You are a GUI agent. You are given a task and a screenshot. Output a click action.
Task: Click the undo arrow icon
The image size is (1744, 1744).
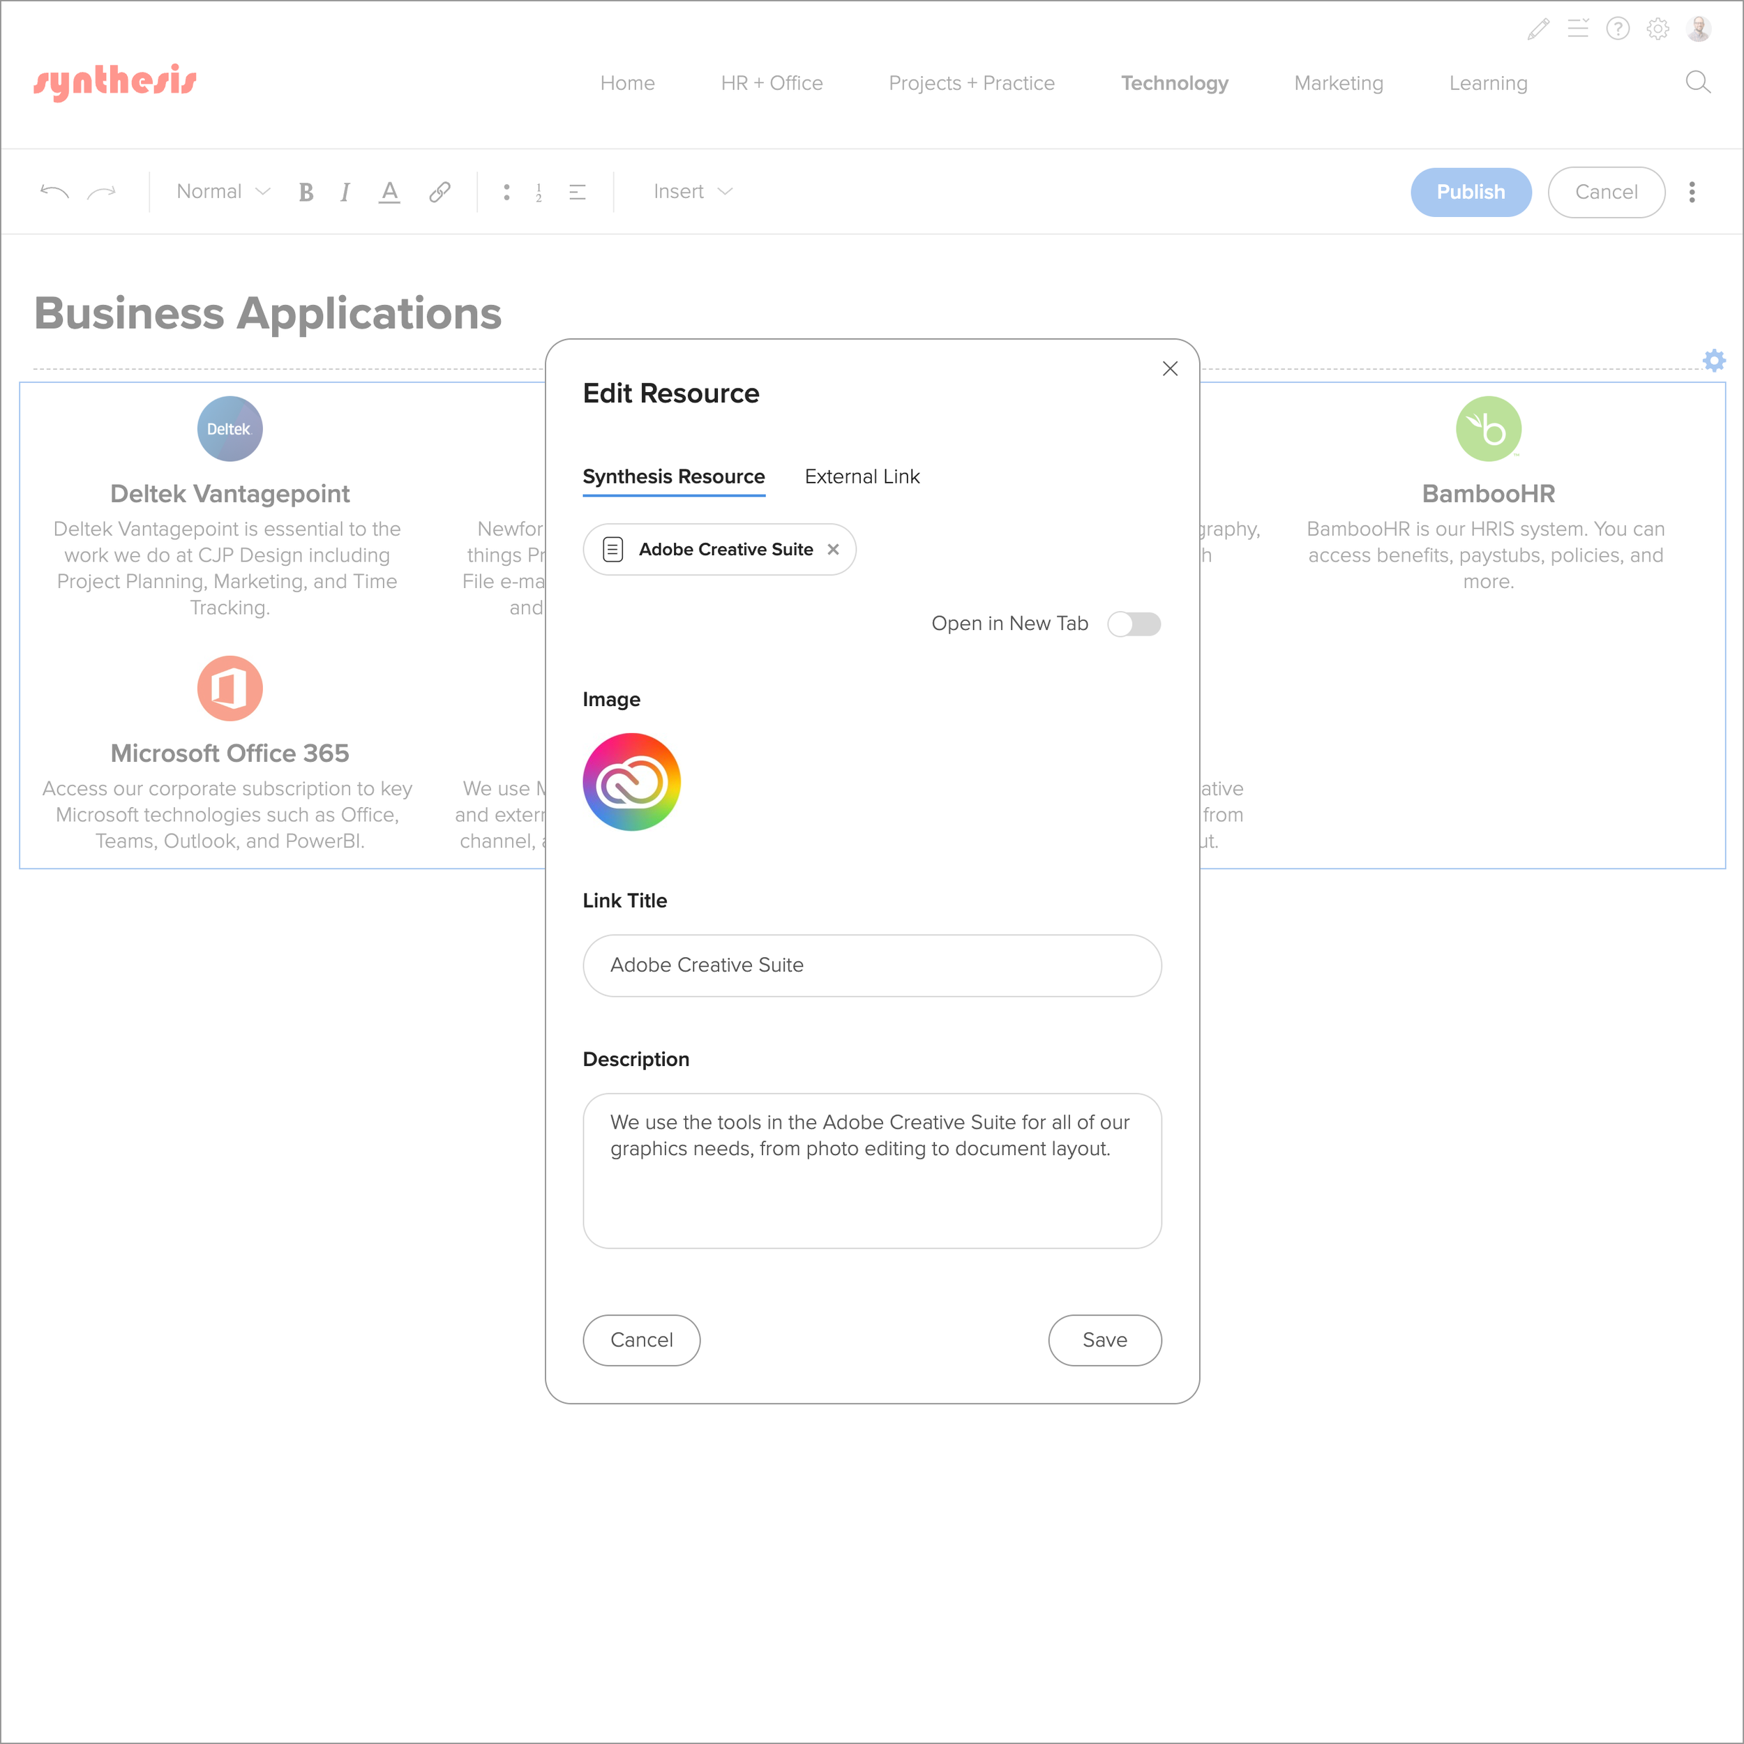click(x=54, y=191)
